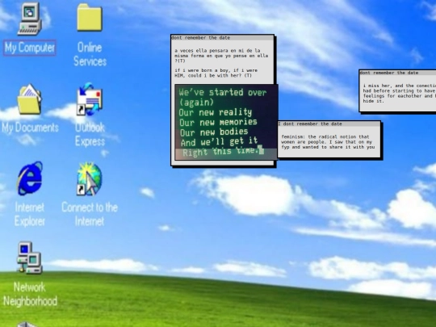The image size is (436, 327).
Task: Click the 'Connect to the Internet' label
Action: [90, 215]
